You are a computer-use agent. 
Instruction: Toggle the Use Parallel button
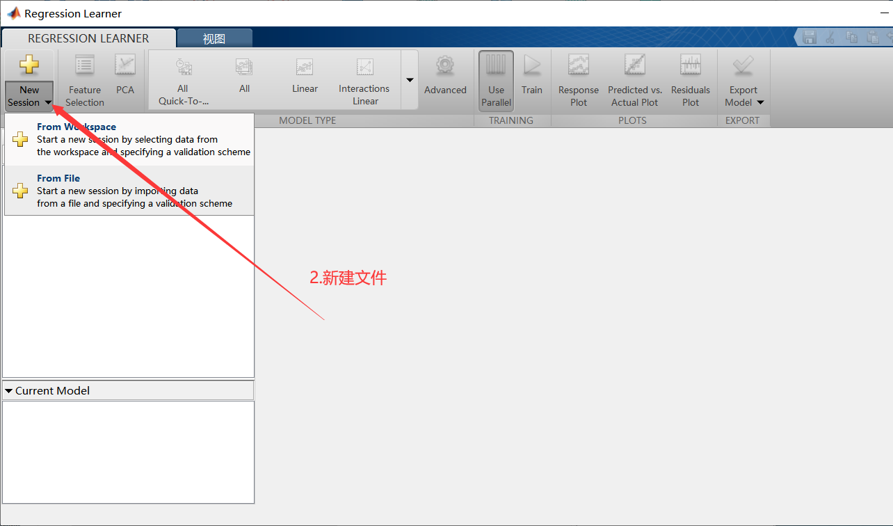496,81
